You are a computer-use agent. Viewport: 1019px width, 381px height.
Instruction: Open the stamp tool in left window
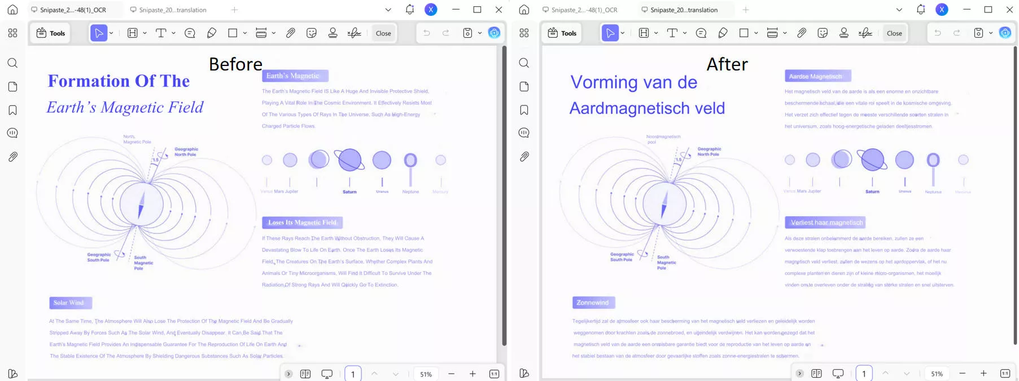333,33
